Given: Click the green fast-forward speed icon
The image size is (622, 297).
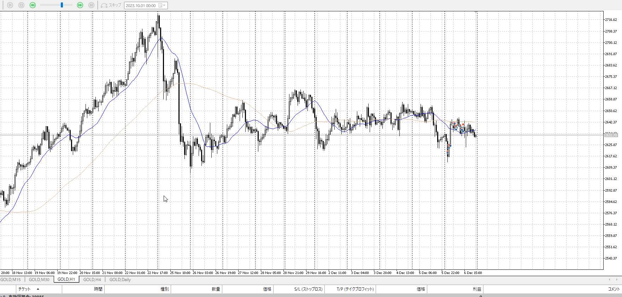Looking at the screenshot, I should (x=80, y=5).
